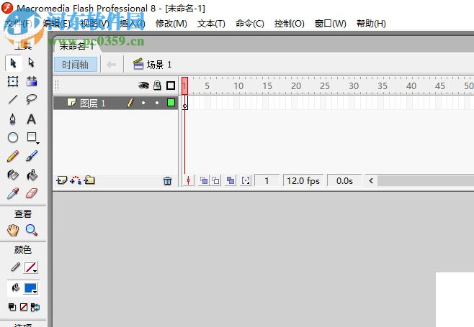Click the timeline scroll left arrow
474x327 pixels.
click(371, 180)
